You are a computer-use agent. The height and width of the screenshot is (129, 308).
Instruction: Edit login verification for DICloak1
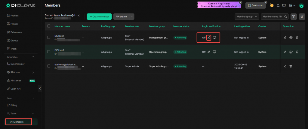click(x=209, y=38)
